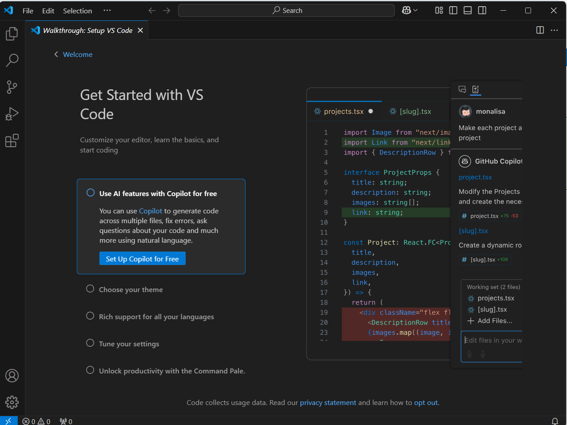
Task: Close the Walkthrough: Setup VS Code tab
Action: click(140, 30)
